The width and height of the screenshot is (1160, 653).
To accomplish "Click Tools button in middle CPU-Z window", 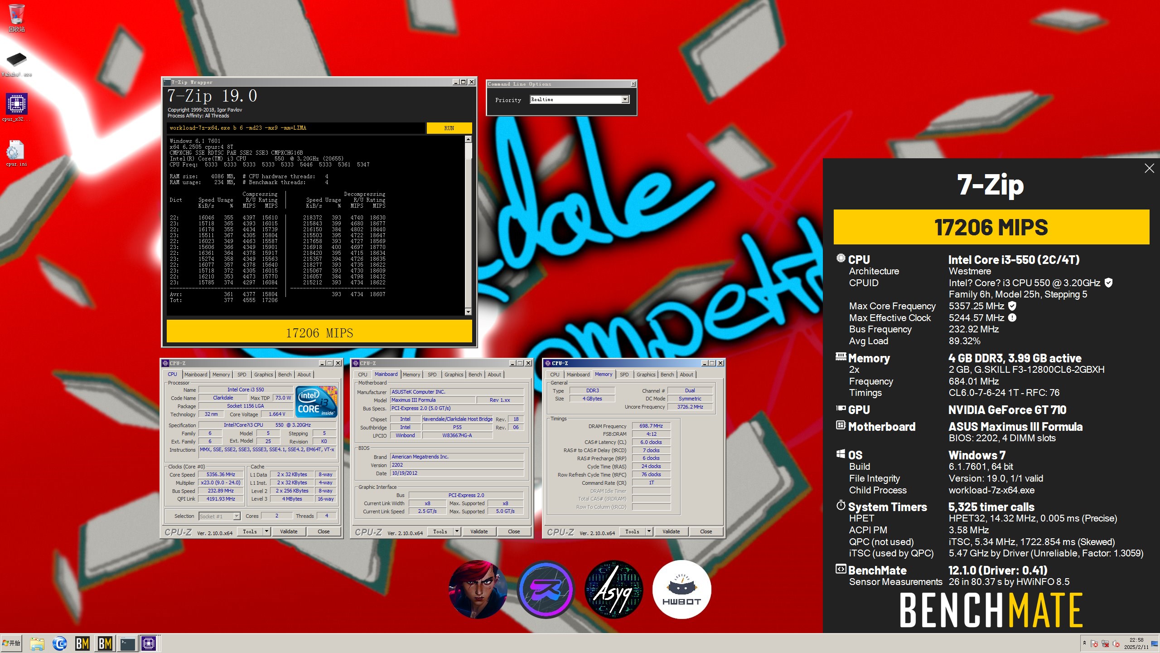I will (440, 531).
